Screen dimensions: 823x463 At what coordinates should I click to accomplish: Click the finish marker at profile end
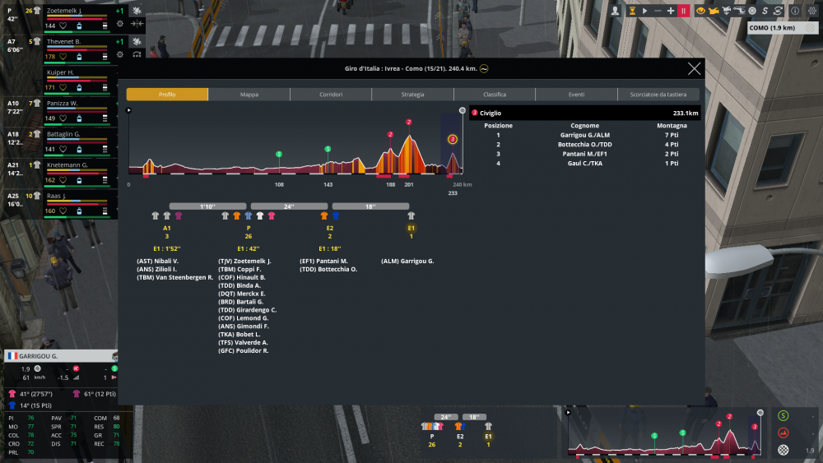462,111
